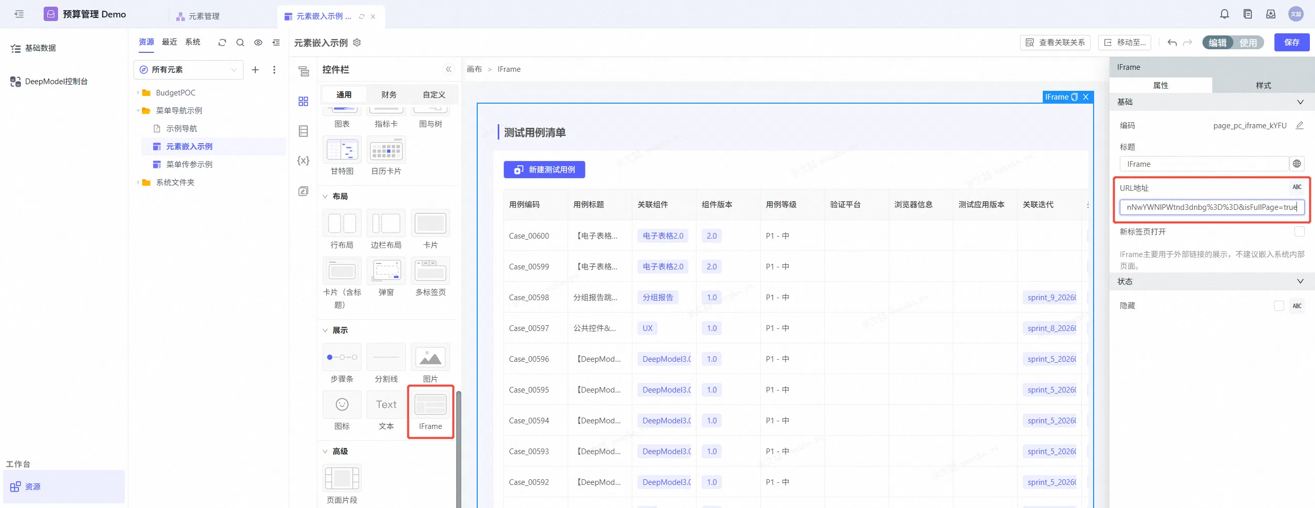
Task: Open settings gear beside 元素嵌入示例 title
Action: [357, 43]
